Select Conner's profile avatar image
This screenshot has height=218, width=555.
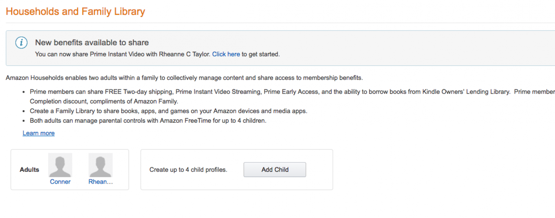[60, 165]
